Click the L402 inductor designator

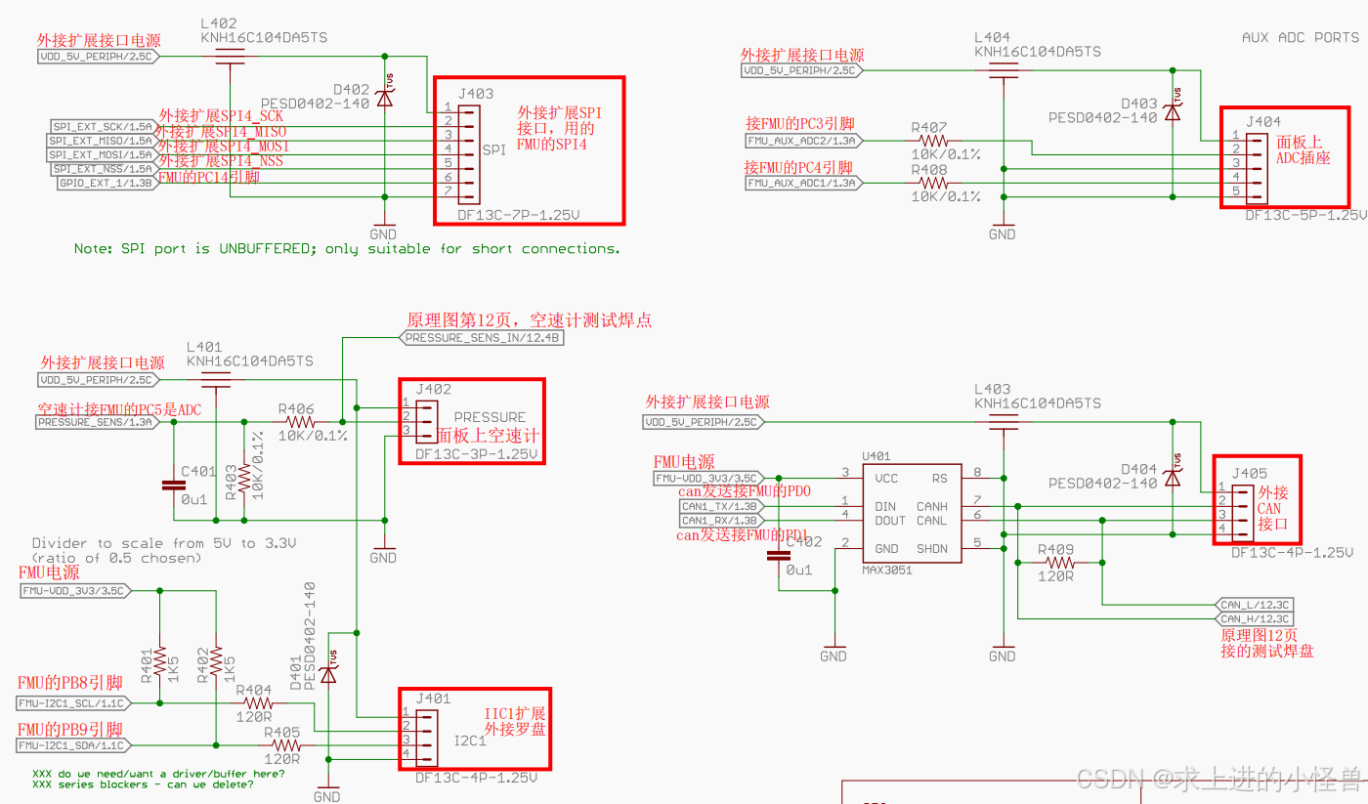pyautogui.click(x=217, y=22)
